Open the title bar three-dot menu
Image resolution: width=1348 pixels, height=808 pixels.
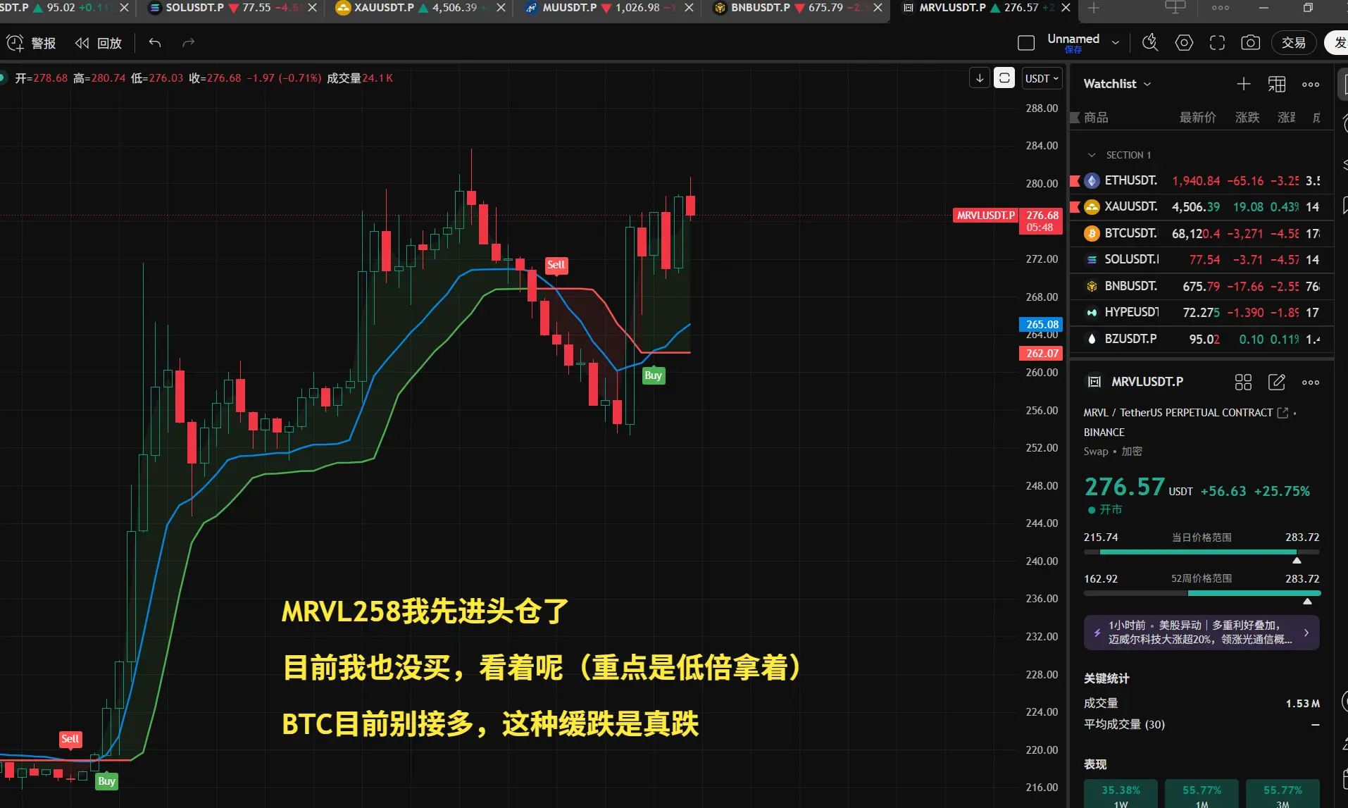tap(1221, 8)
